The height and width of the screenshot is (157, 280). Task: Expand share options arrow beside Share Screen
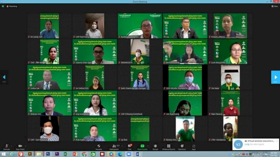pos(148,146)
